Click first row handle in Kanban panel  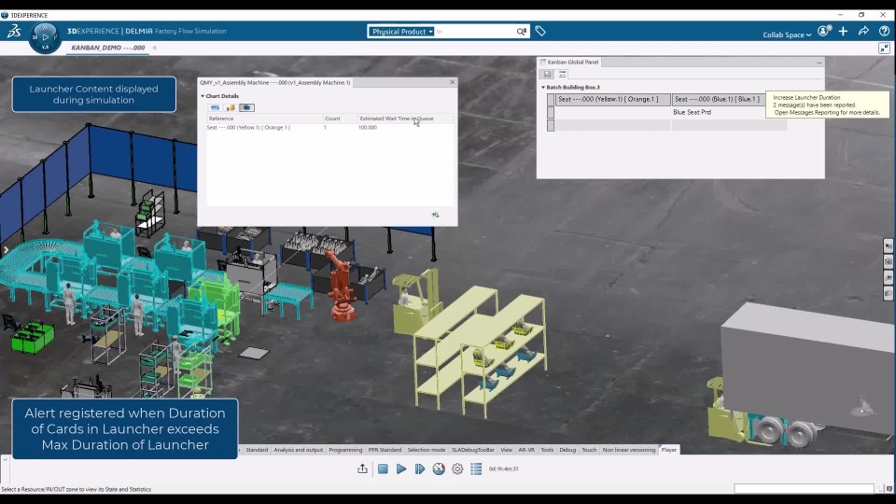[551, 100]
